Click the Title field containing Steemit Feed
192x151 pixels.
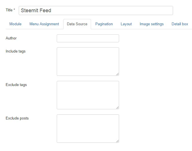point(96,11)
